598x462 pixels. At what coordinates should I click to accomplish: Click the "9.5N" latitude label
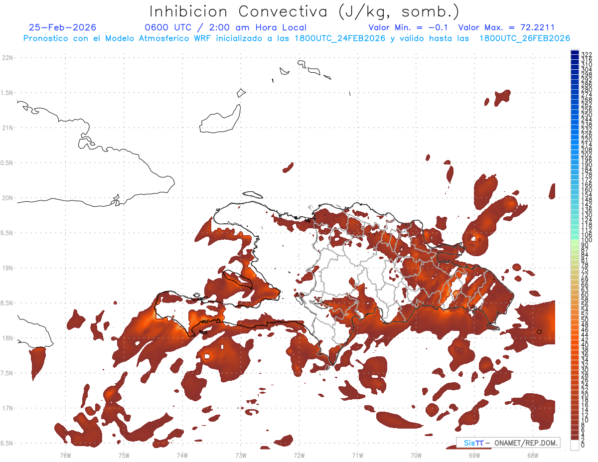click(x=7, y=233)
